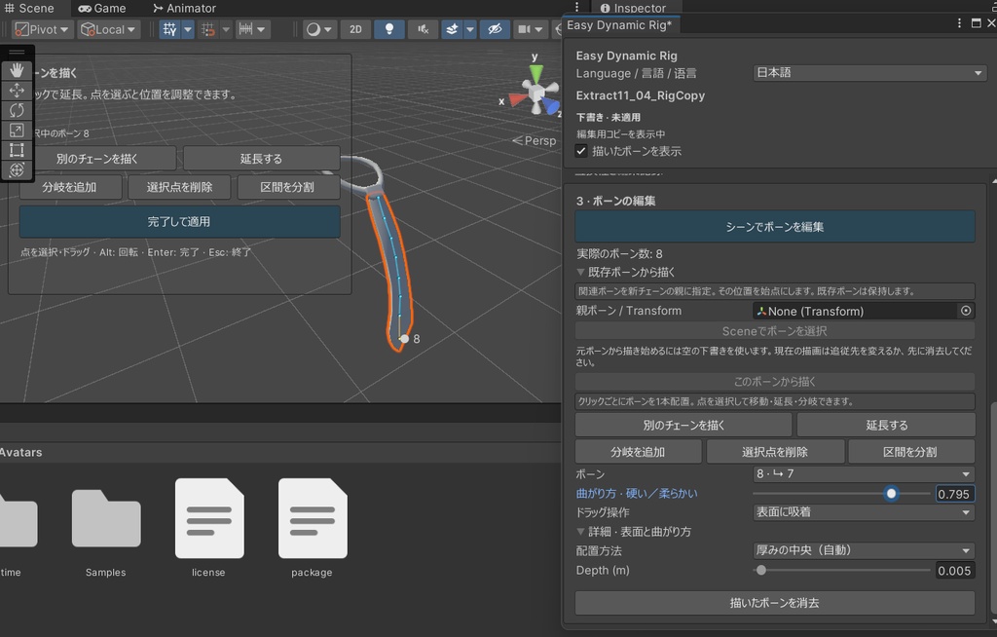Open Local/Global handle rotation dropdown

(109, 29)
